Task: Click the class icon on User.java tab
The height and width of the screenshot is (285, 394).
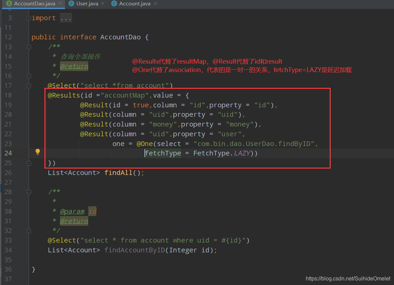Action: pos(71,3)
